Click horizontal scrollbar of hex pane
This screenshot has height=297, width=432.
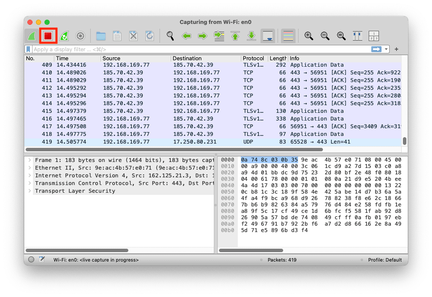point(251,250)
